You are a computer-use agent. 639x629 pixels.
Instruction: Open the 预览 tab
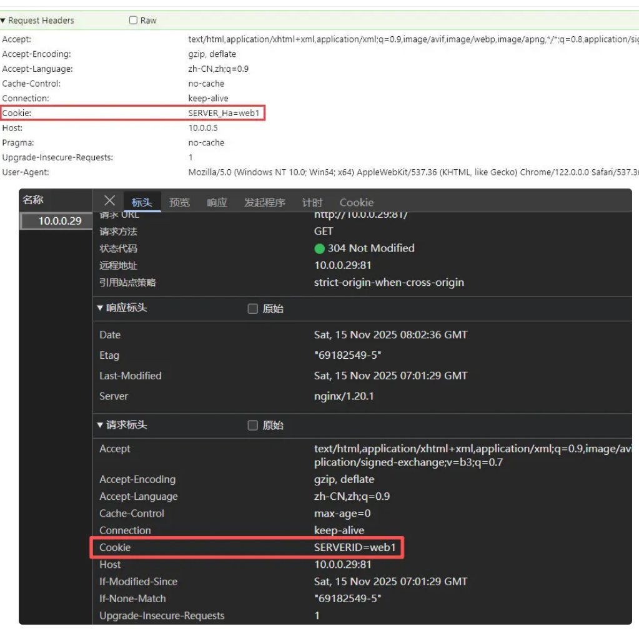(179, 202)
